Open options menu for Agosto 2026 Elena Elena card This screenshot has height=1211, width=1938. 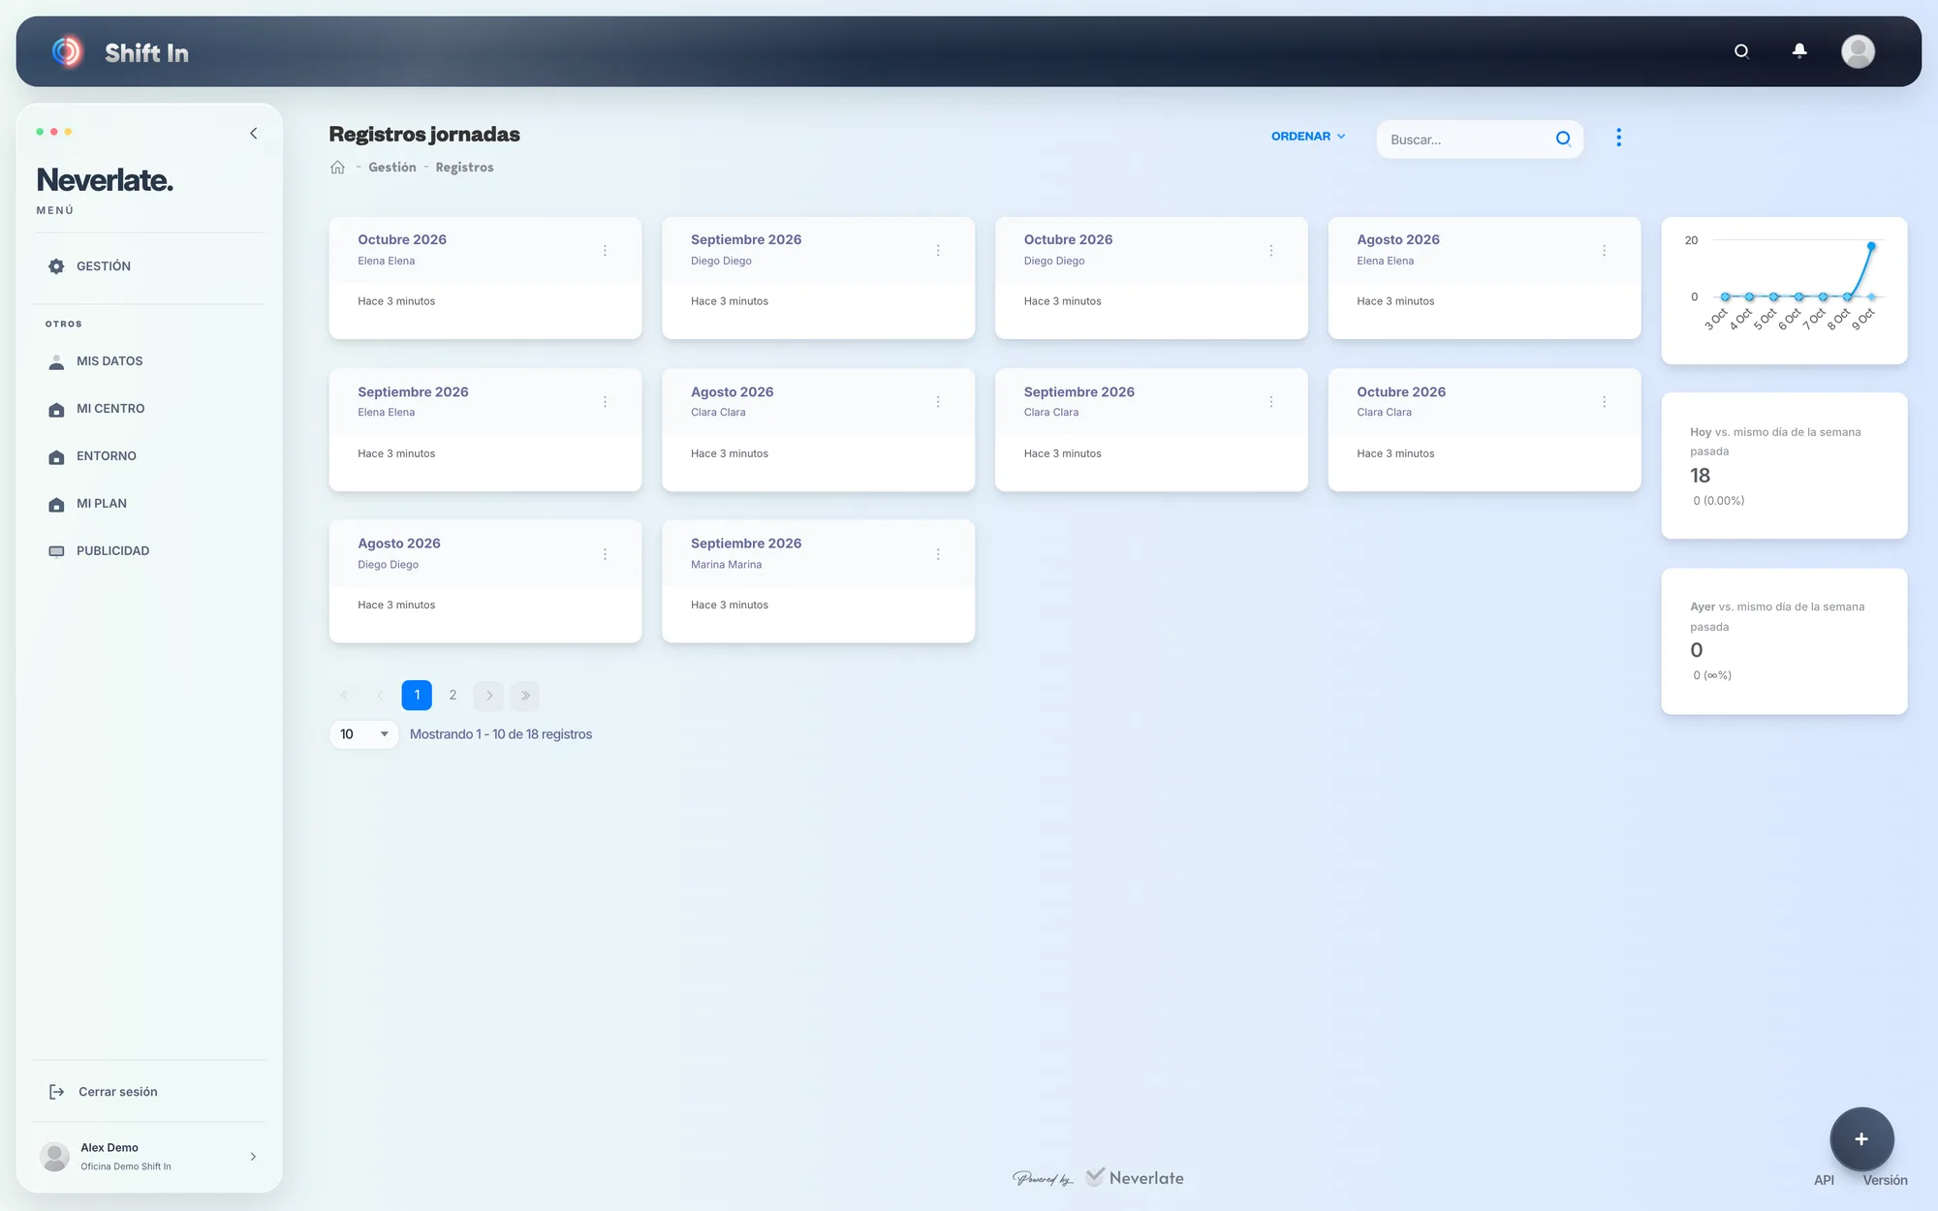pos(1604,250)
